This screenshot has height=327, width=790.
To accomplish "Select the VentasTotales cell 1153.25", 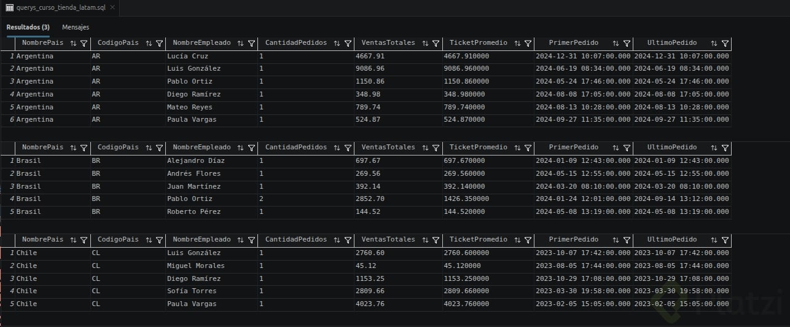I will point(398,278).
